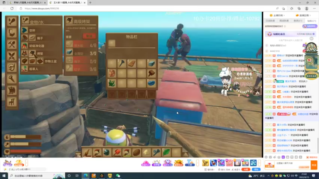Image resolution: width=319 pixels, height=179 pixels.
Task: Expand the activity list next to 下单 icon
Action: pyautogui.click(x=197, y=163)
